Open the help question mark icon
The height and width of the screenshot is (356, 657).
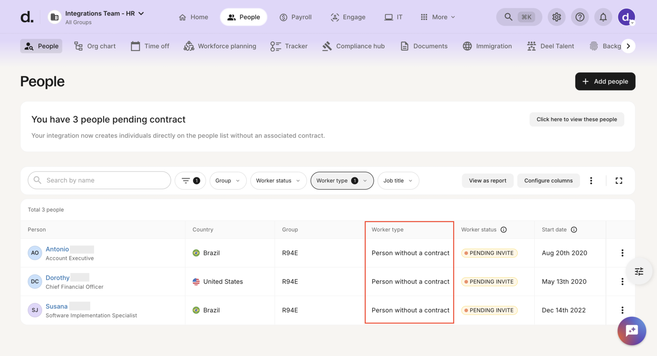[580, 17]
